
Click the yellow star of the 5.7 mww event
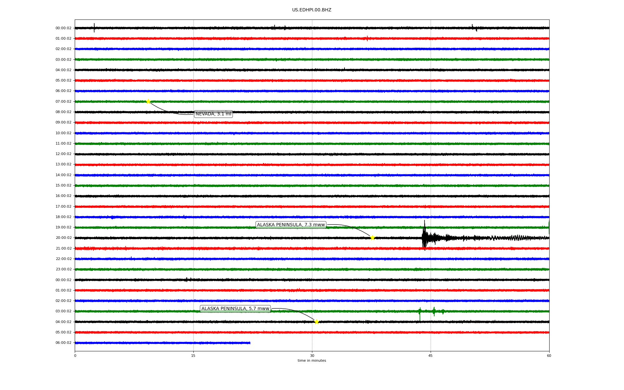click(x=317, y=322)
